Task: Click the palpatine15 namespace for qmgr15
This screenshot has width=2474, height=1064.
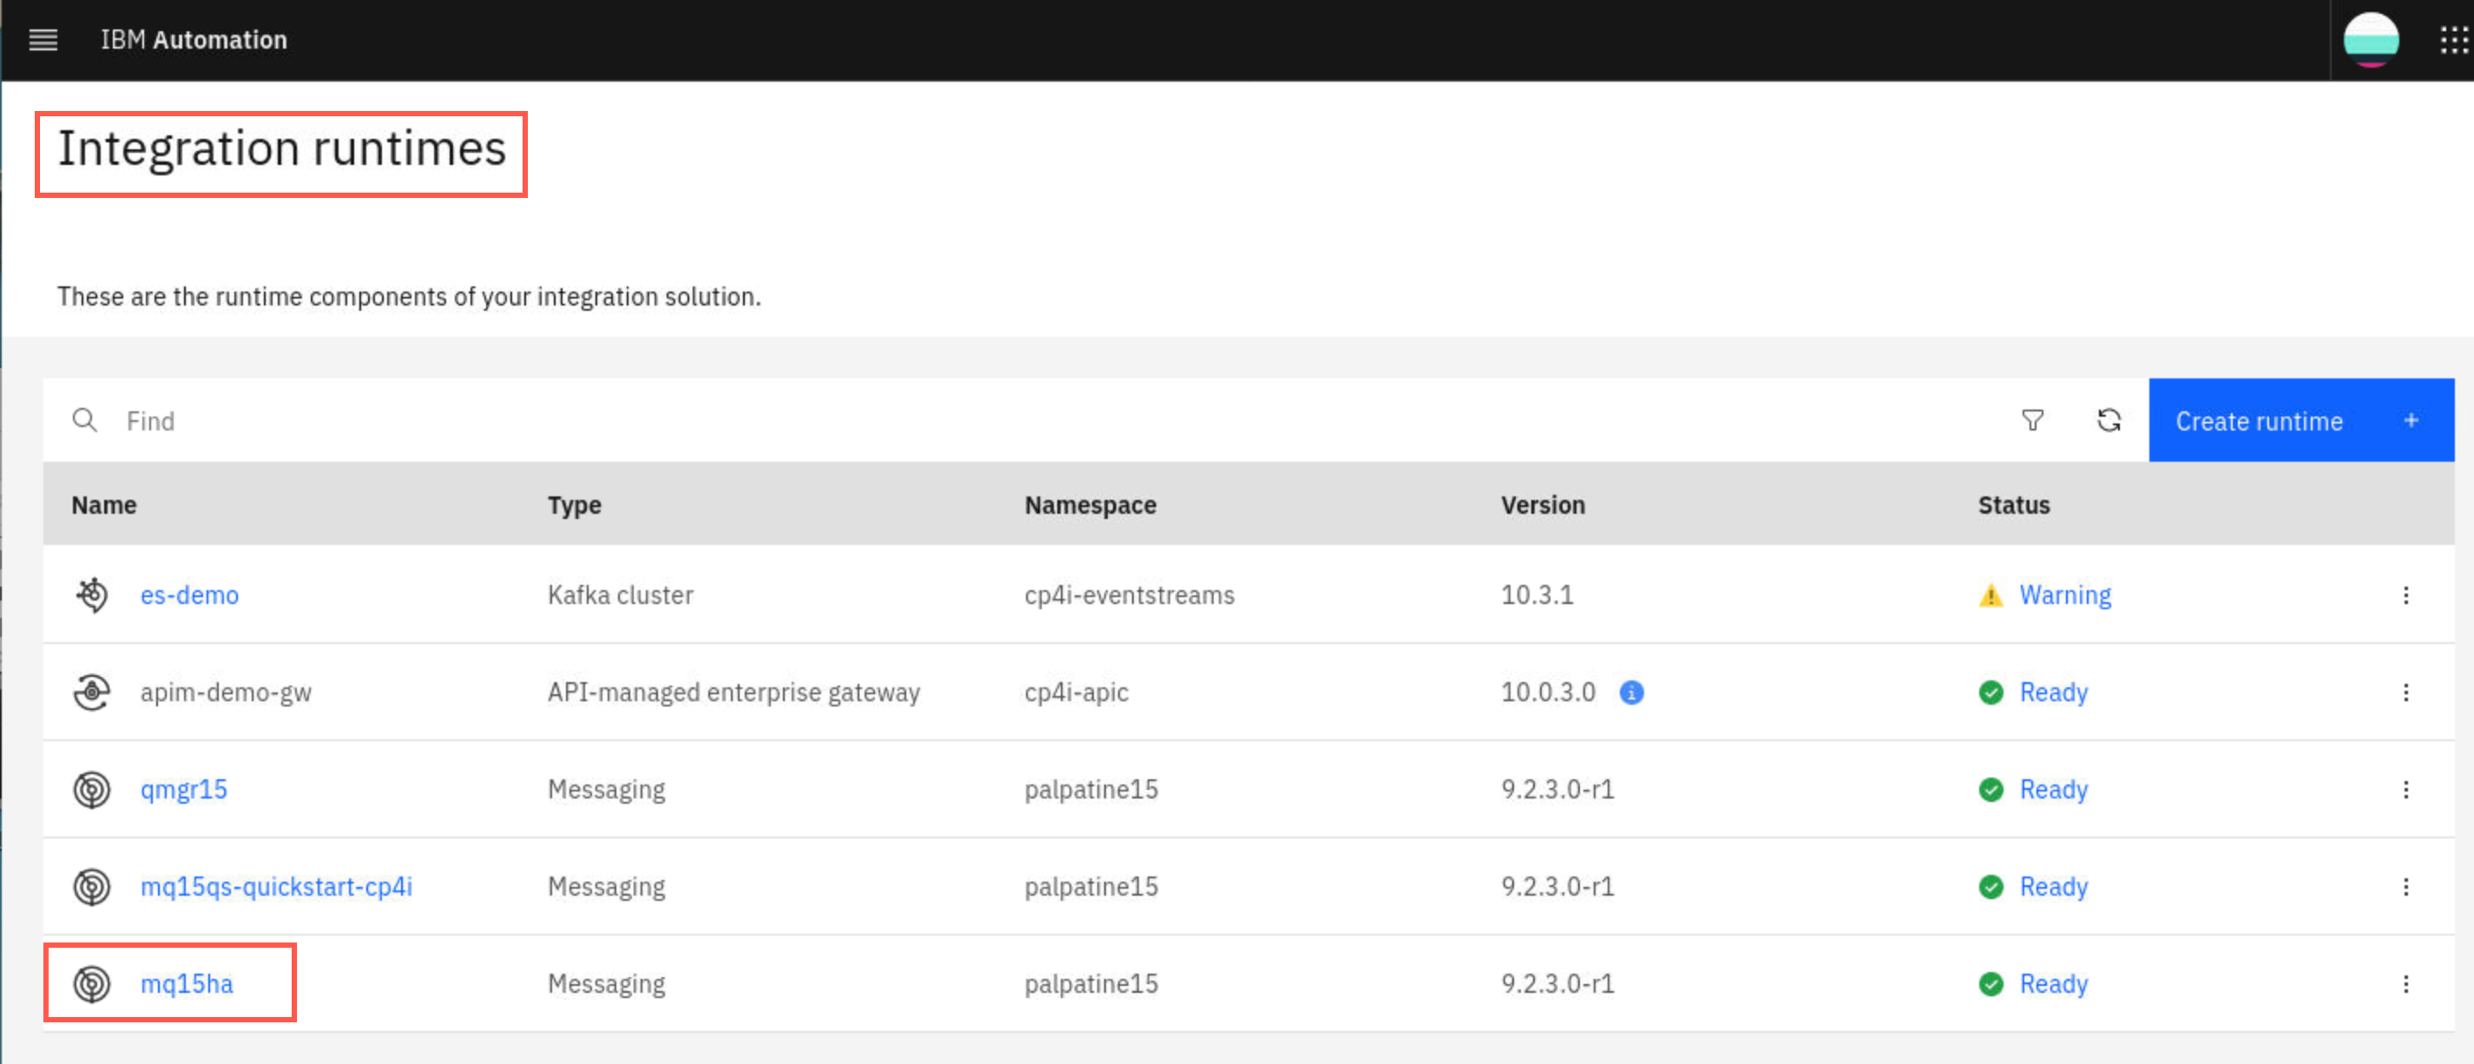Action: [x=1091, y=790]
